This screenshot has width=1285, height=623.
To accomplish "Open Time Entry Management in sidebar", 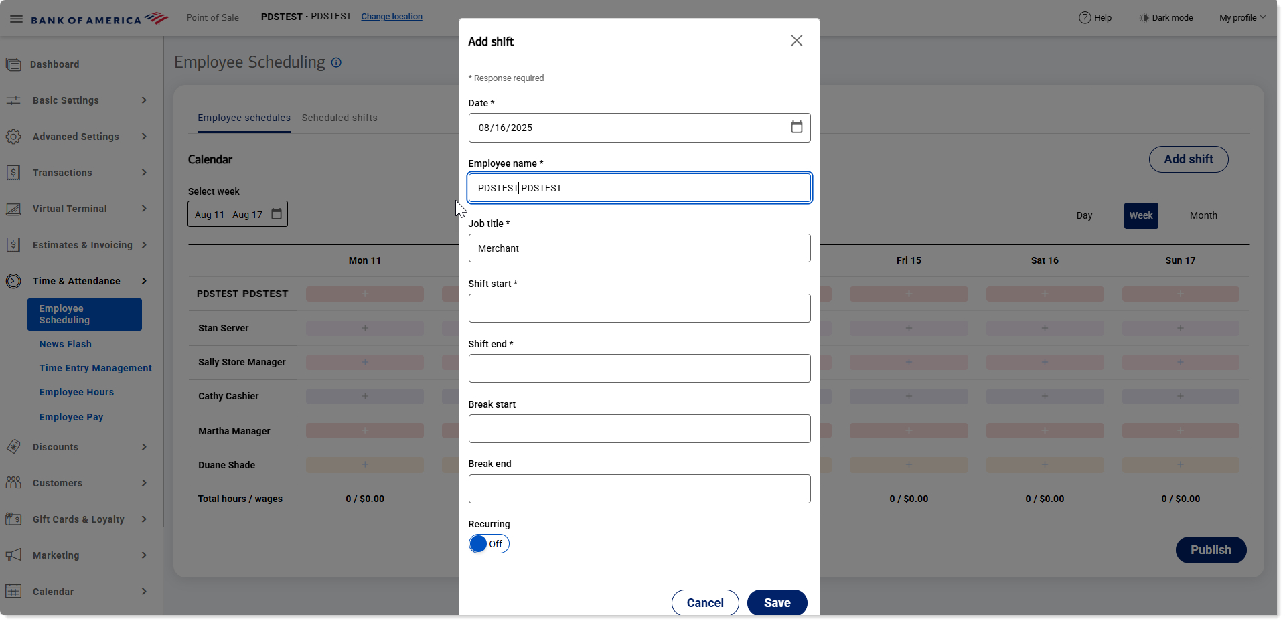I will [x=96, y=368].
